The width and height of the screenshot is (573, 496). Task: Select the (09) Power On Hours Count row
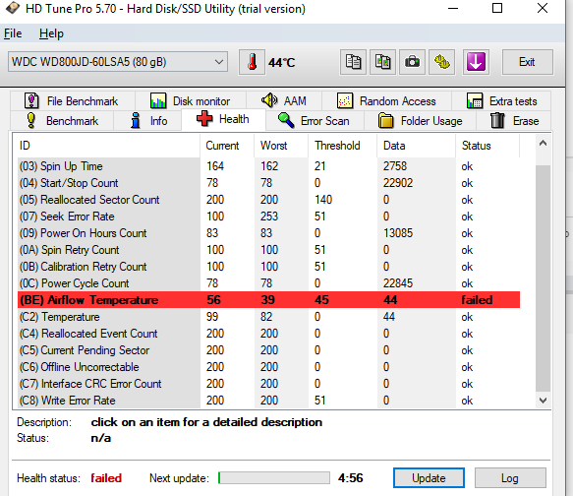click(x=269, y=233)
